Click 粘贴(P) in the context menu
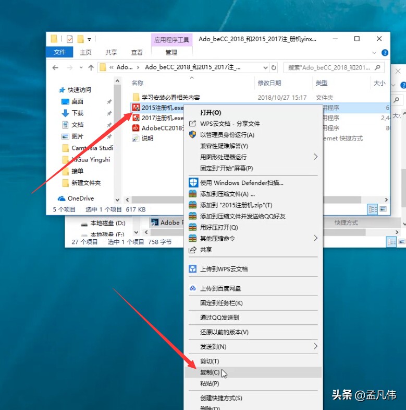Viewport: 406px width, 410px height. pyautogui.click(x=253, y=383)
